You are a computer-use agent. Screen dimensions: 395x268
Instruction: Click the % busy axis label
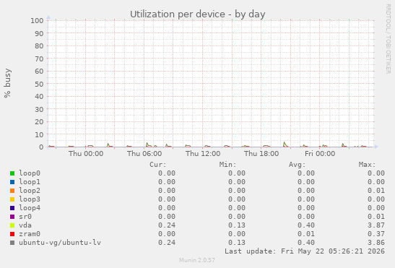pyautogui.click(x=7, y=83)
